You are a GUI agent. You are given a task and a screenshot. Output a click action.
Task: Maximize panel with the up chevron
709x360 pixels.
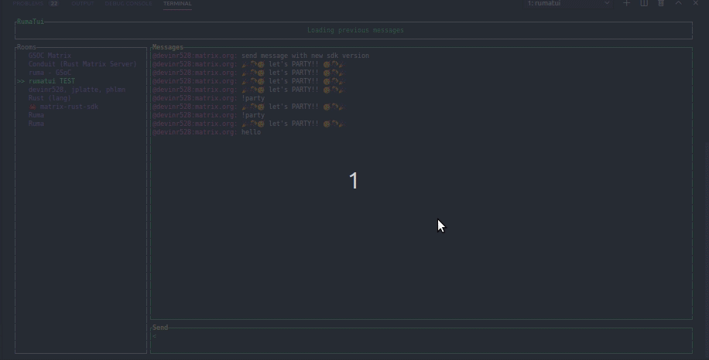(x=678, y=3)
